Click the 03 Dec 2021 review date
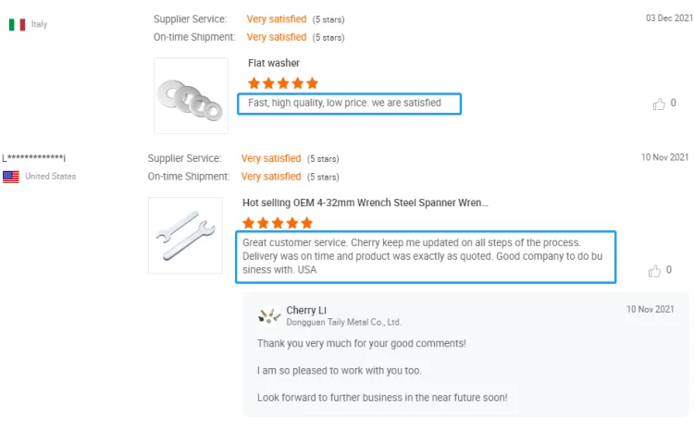The height and width of the screenshot is (430, 694). (666, 18)
